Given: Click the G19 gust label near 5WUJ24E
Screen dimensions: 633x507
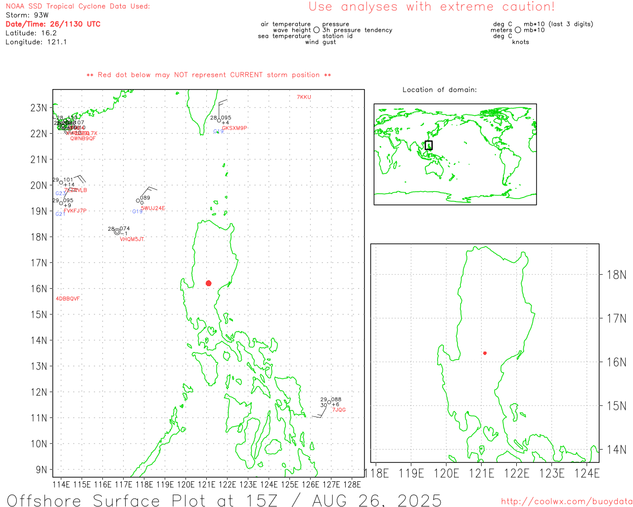Looking at the screenshot, I should click(x=137, y=211).
